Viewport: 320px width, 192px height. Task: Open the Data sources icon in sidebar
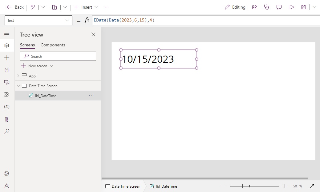pyautogui.click(x=7, y=70)
